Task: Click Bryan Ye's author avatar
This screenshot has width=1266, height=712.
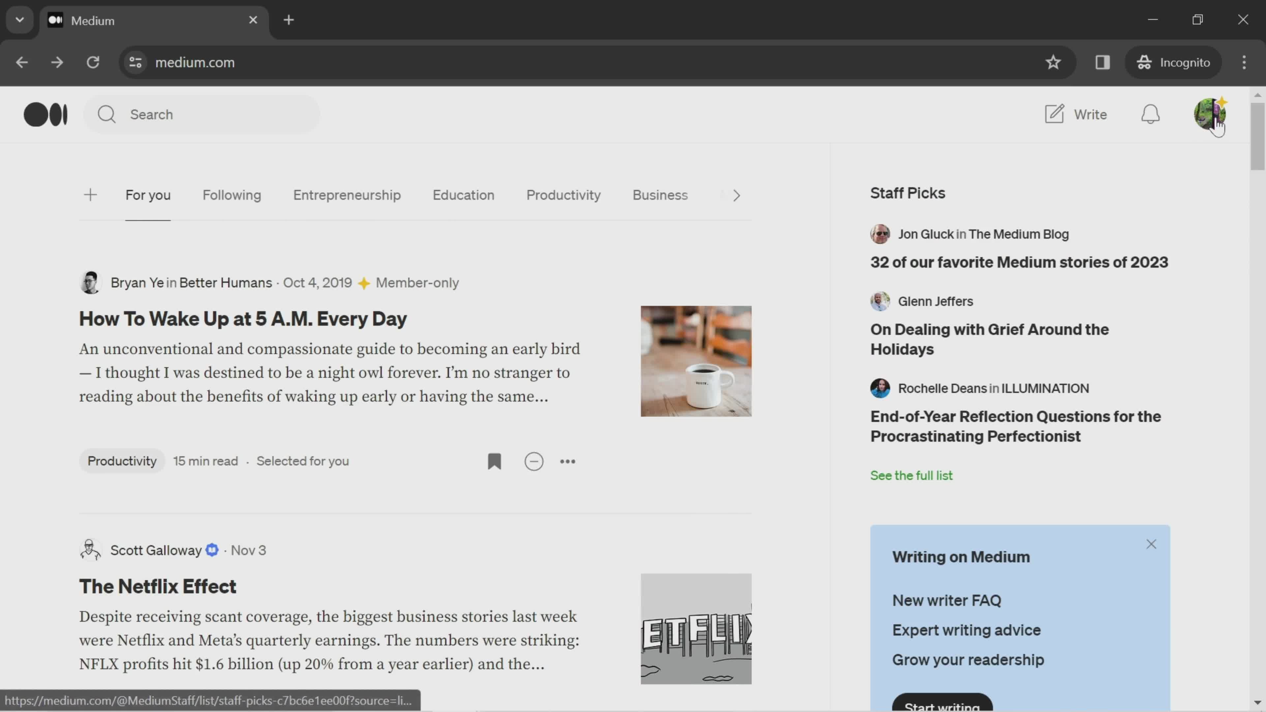Action: coord(90,282)
